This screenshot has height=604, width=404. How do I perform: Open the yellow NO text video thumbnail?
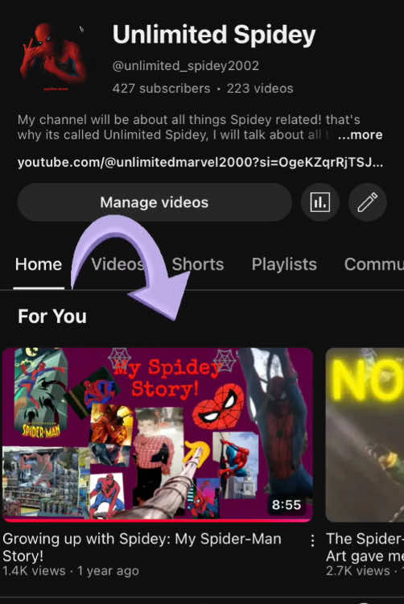click(x=365, y=435)
